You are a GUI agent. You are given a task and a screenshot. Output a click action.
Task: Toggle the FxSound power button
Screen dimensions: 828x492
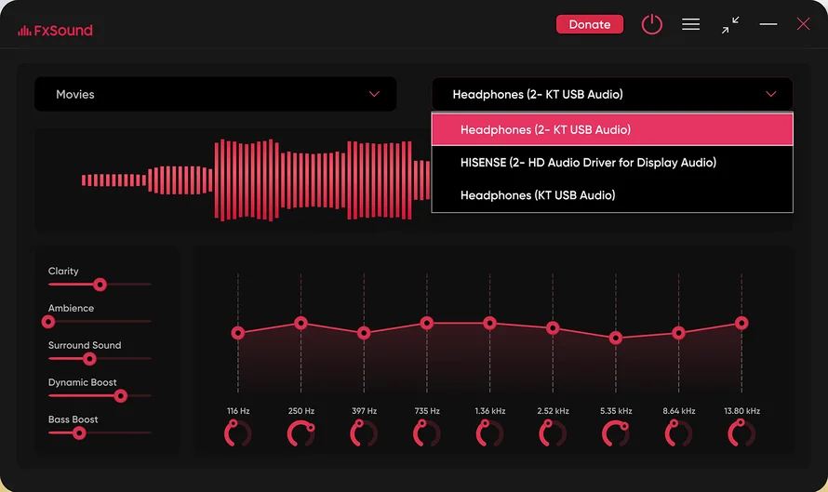pyautogui.click(x=651, y=24)
